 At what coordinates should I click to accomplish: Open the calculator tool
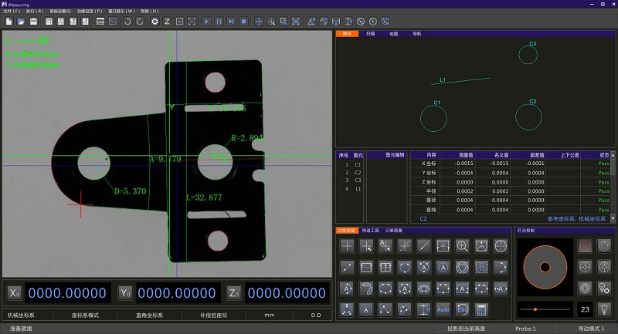(481, 310)
